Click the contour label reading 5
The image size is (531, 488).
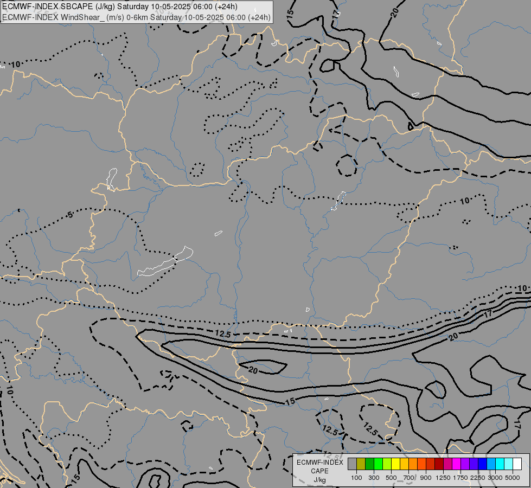point(70,215)
